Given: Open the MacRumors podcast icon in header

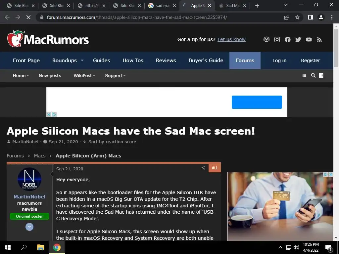Looking at the screenshot, I should (266, 40).
